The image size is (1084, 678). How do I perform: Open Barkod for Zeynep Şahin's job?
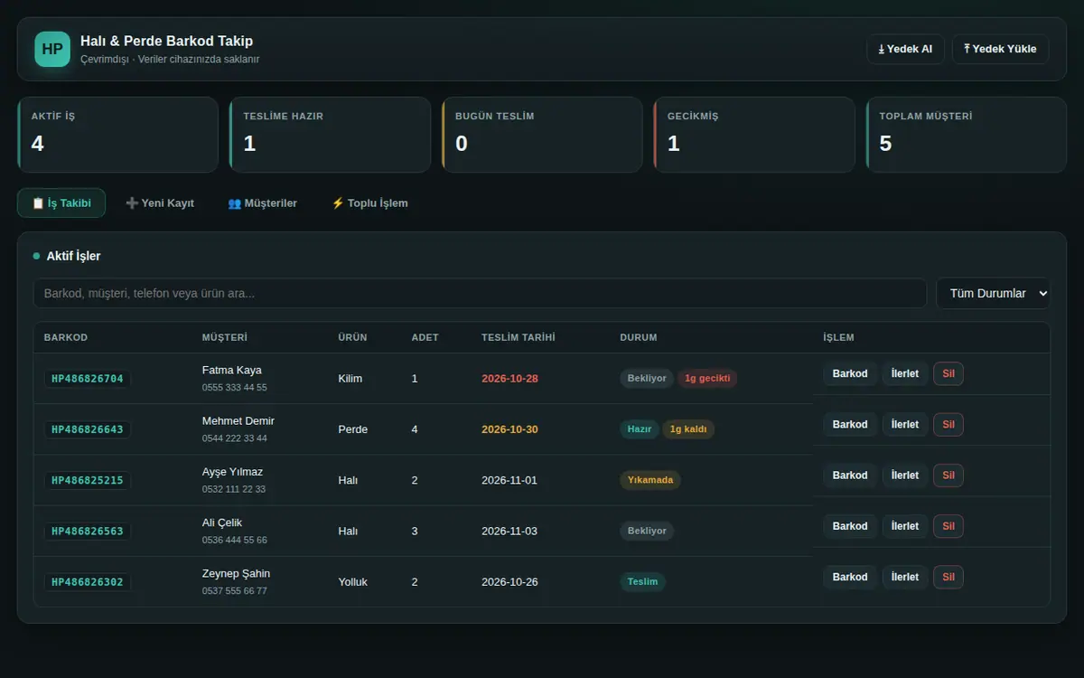coord(850,577)
